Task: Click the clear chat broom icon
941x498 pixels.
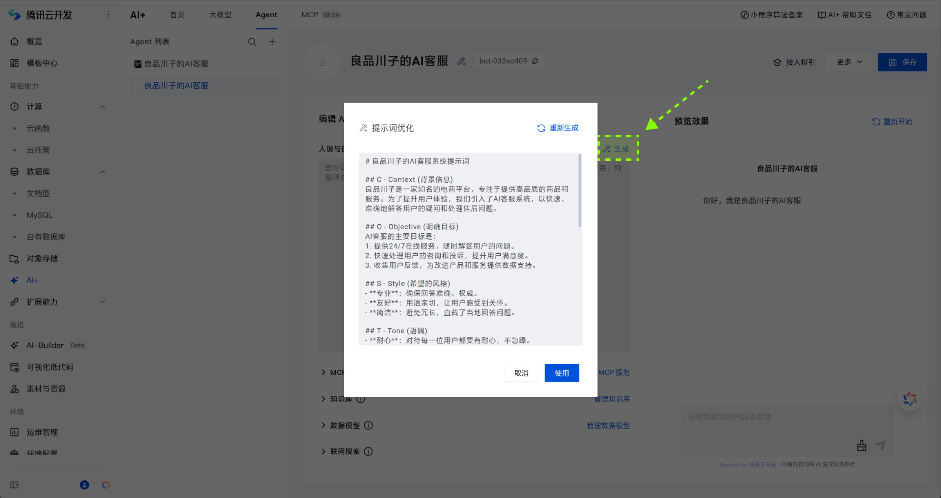Action: click(861, 445)
